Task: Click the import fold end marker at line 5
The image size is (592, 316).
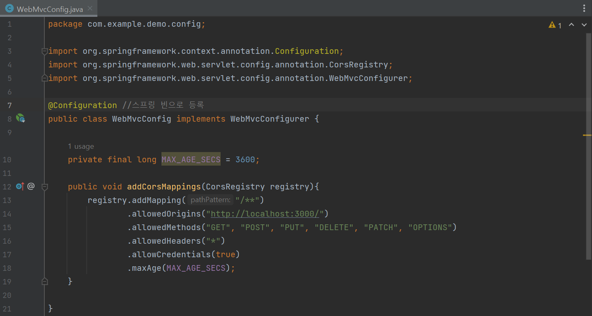Action: coord(44,78)
